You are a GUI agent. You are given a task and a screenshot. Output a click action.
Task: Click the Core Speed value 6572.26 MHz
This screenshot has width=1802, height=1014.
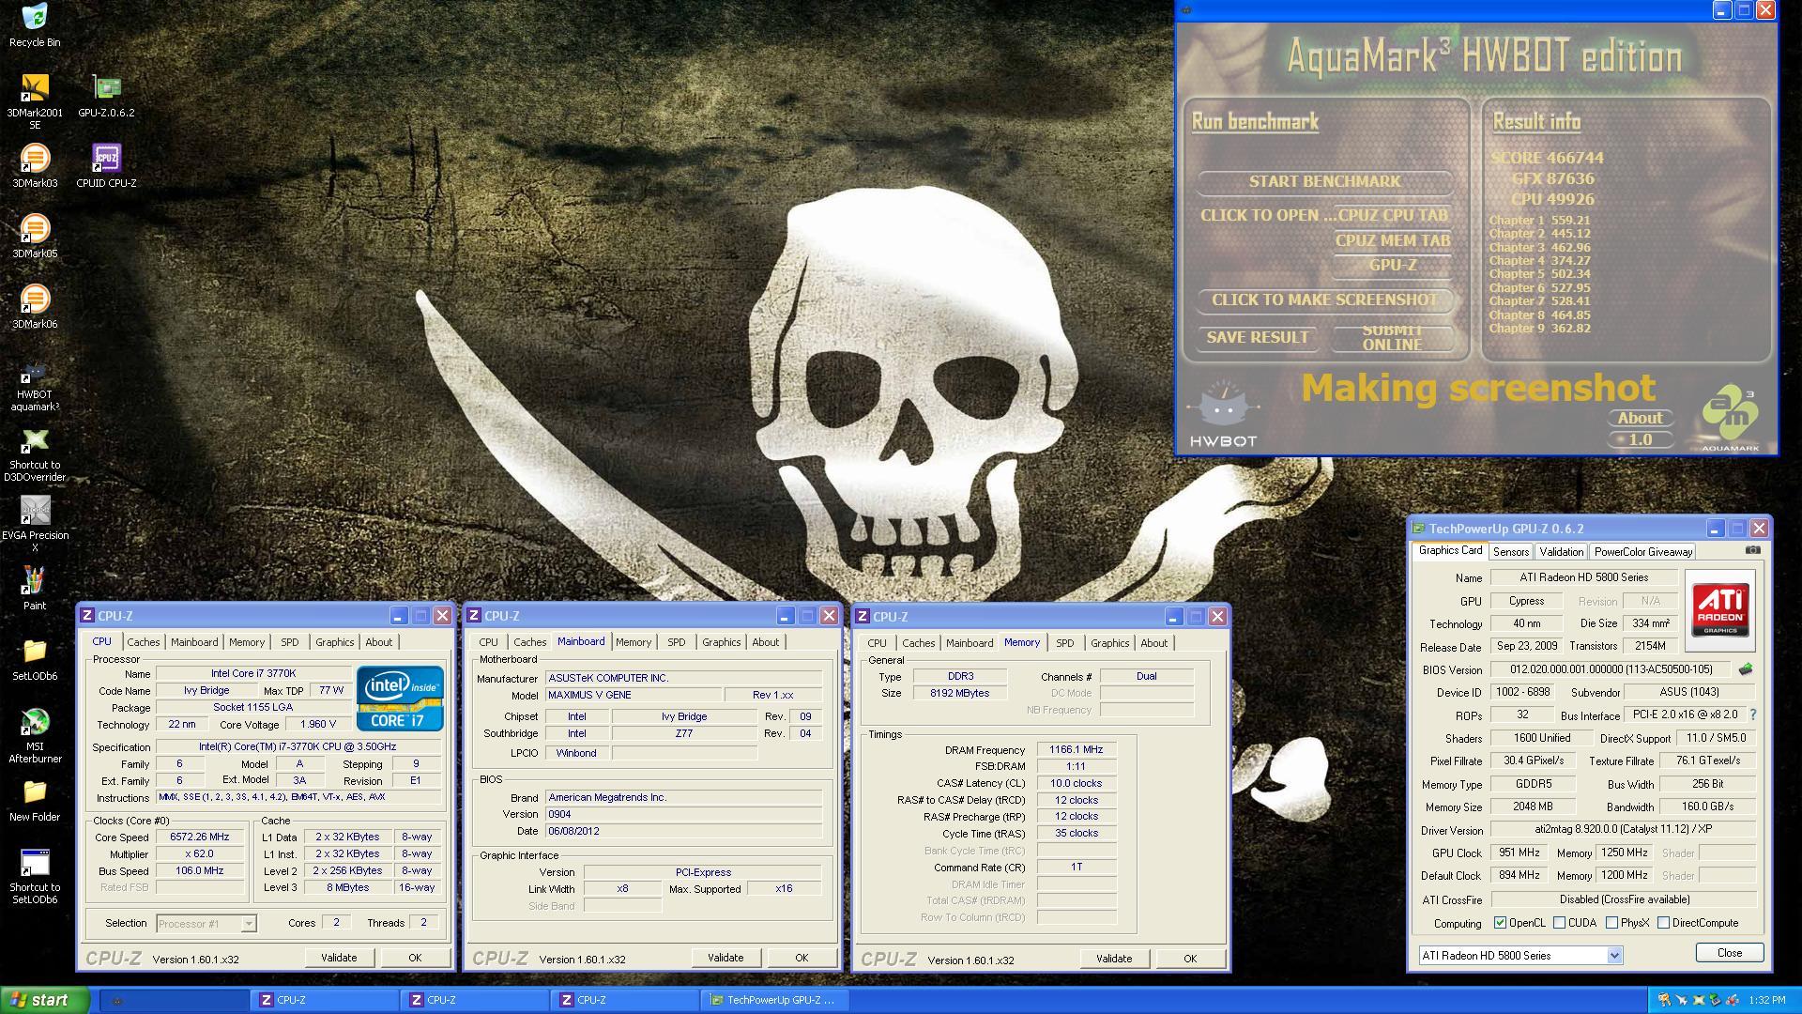pyautogui.click(x=199, y=837)
